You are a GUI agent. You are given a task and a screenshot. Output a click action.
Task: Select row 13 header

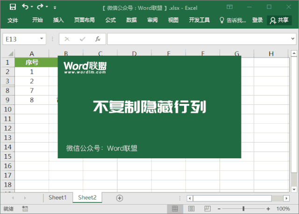7,138
